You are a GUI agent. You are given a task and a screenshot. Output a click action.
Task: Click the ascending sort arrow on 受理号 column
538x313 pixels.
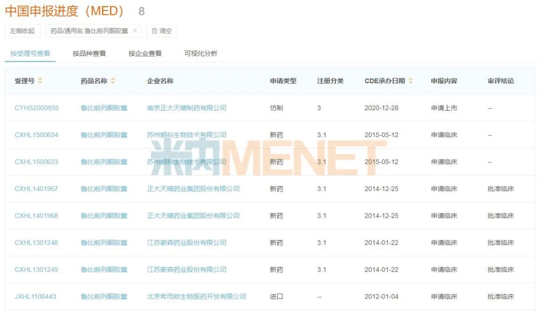(x=40, y=79)
